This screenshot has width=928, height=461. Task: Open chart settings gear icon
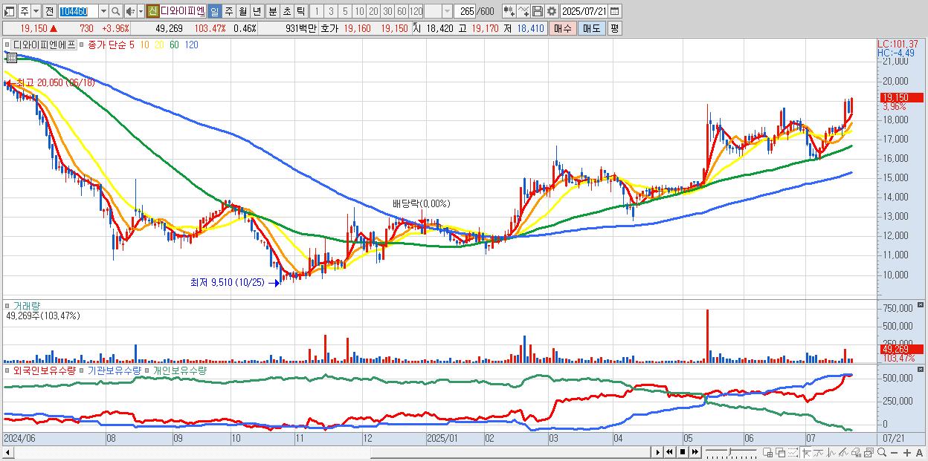(x=552, y=11)
